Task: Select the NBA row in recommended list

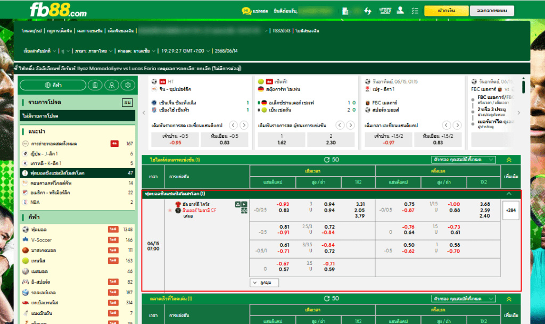Action: click(78, 202)
